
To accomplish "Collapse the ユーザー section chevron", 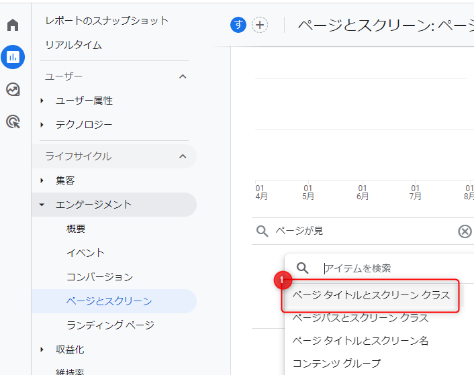I will (x=183, y=76).
